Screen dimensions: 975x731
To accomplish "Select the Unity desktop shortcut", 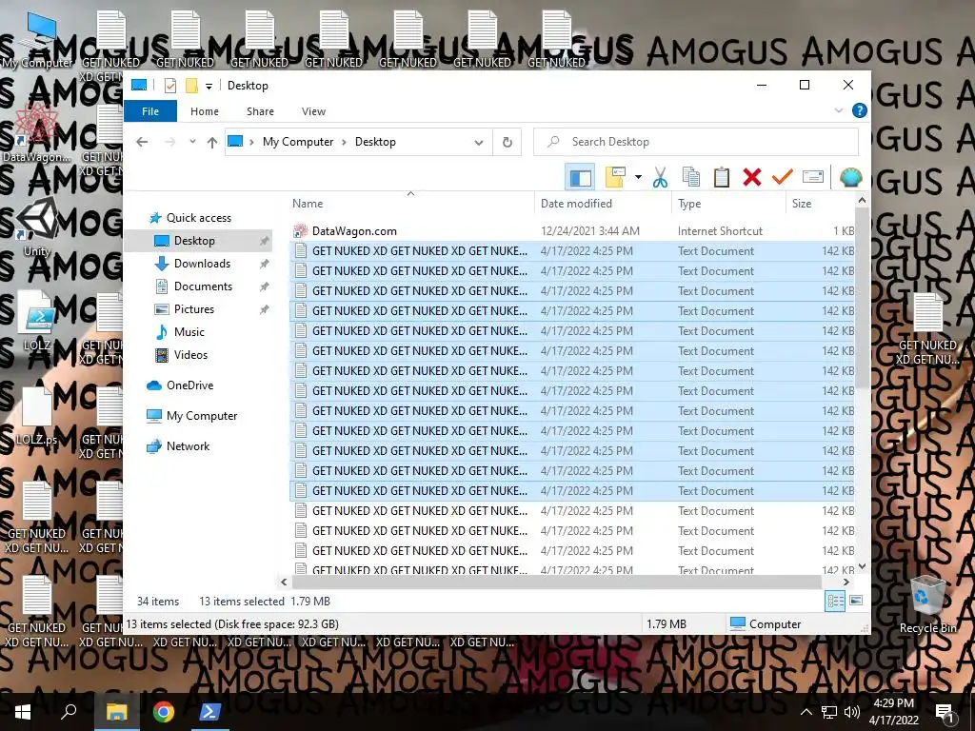I will pos(37,227).
